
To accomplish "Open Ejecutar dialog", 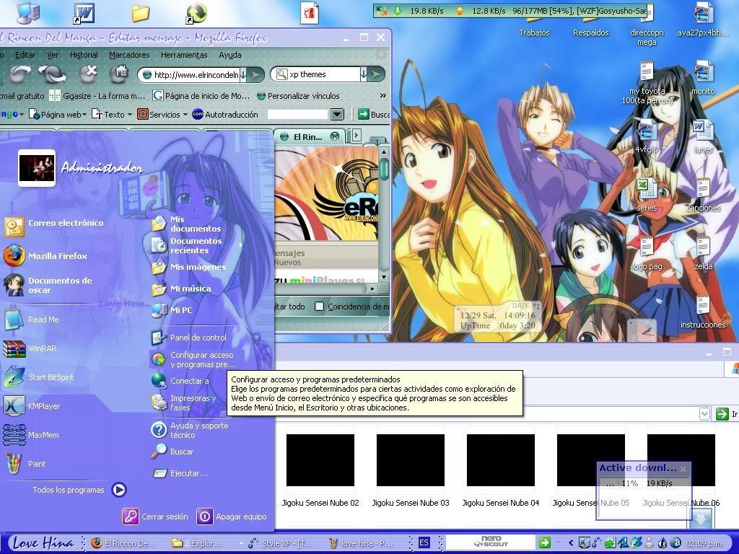I will pos(180,473).
